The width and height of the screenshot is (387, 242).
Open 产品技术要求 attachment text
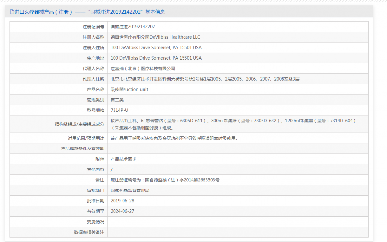[x=124, y=159]
